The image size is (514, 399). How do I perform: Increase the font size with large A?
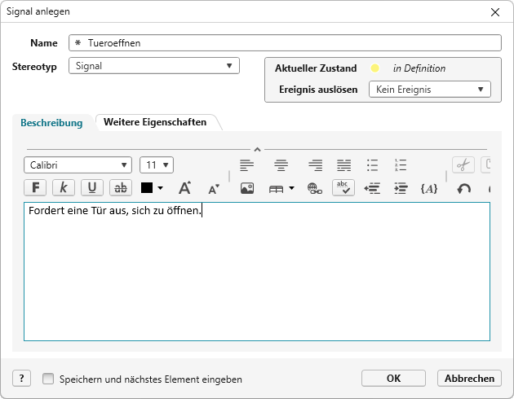[x=185, y=188]
